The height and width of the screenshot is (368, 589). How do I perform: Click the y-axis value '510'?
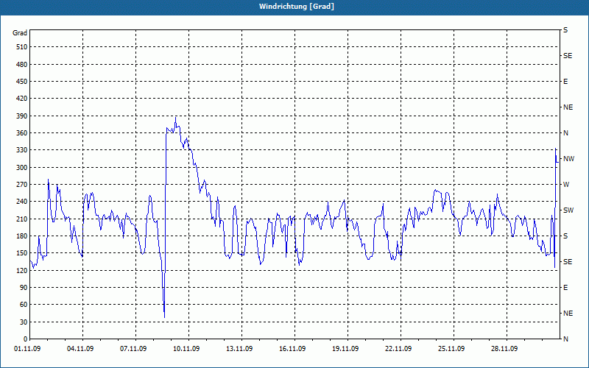22,47
